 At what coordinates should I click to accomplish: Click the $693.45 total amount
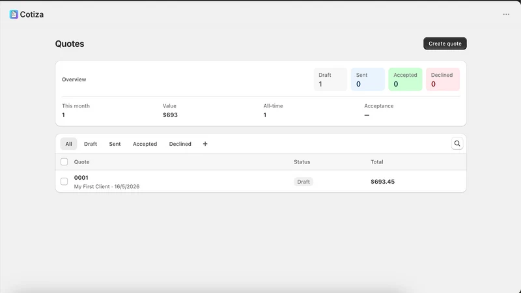382,182
